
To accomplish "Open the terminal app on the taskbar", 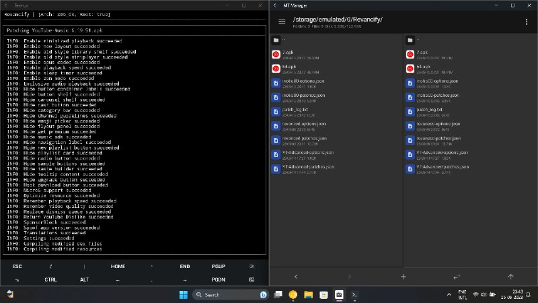I will (354, 295).
